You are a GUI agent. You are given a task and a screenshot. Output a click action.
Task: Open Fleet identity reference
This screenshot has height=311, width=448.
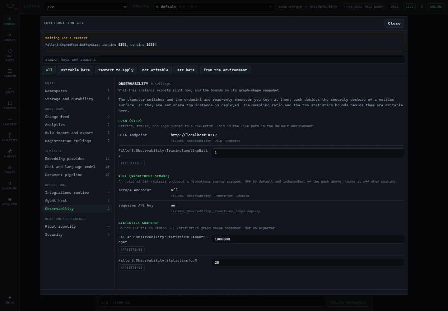(77, 226)
